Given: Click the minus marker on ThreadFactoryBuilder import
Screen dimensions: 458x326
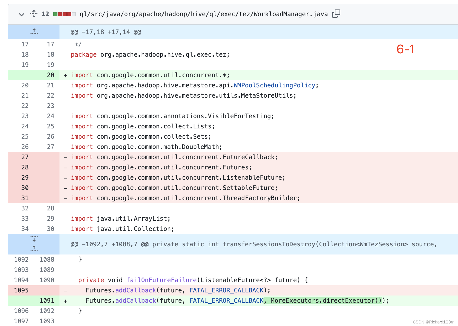Looking at the screenshot, I should tap(65, 198).
